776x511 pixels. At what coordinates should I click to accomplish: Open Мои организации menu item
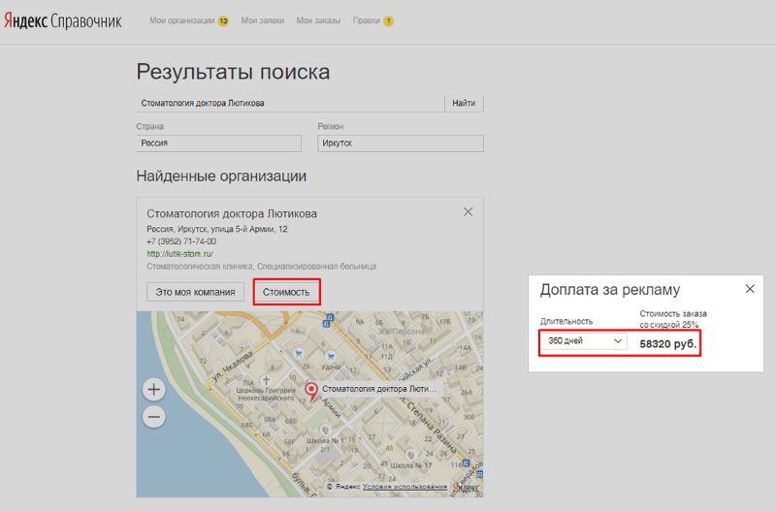click(x=181, y=20)
